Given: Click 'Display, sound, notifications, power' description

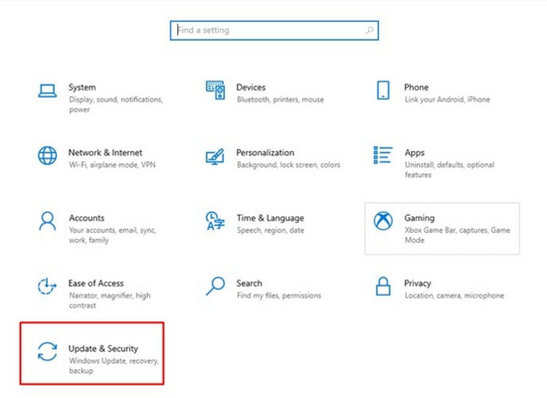Looking at the screenshot, I should pos(115,104).
